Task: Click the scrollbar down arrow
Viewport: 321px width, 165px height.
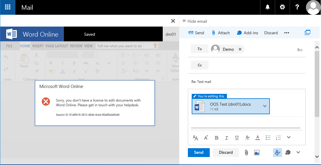Action: (x=317, y=157)
